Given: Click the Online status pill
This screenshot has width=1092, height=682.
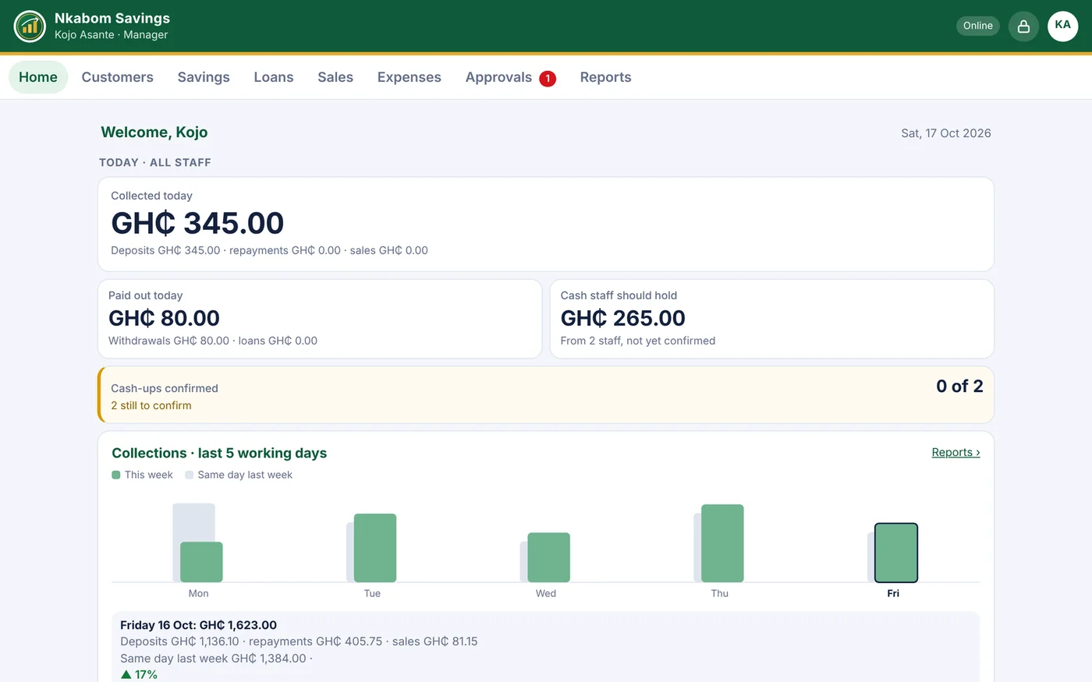Looking at the screenshot, I should (x=977, y=26).
